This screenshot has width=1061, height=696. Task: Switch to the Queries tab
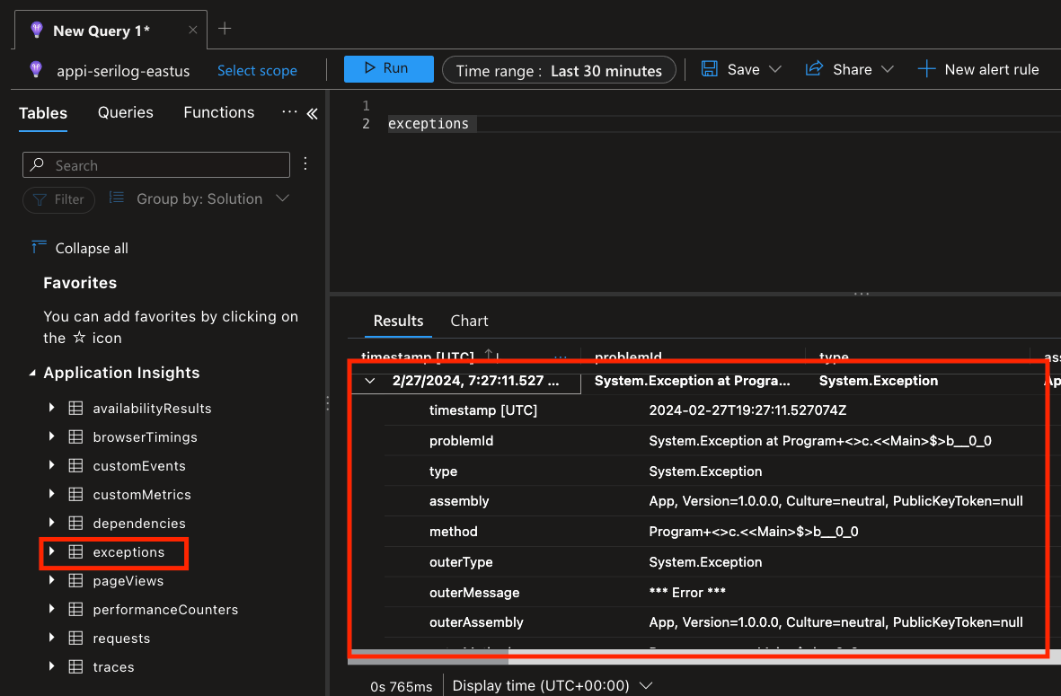pos(125,112)
